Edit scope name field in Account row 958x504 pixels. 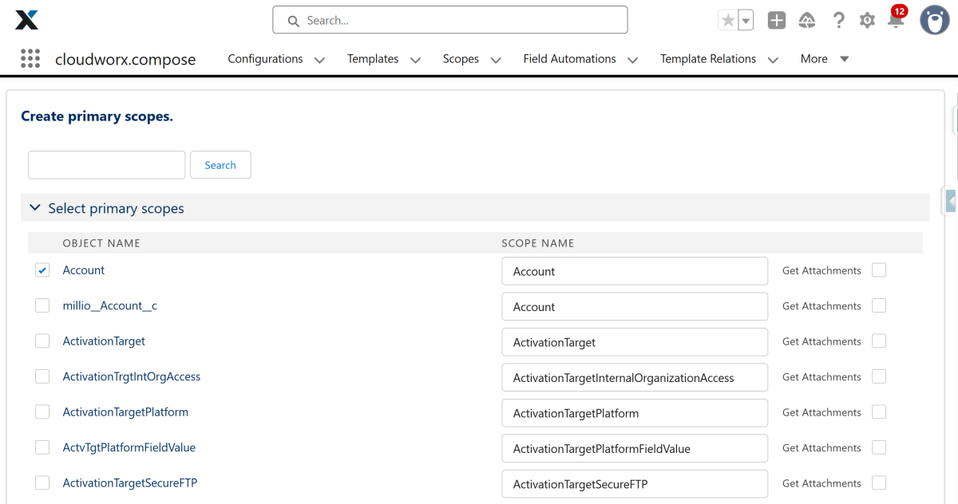tap(635, 271)
